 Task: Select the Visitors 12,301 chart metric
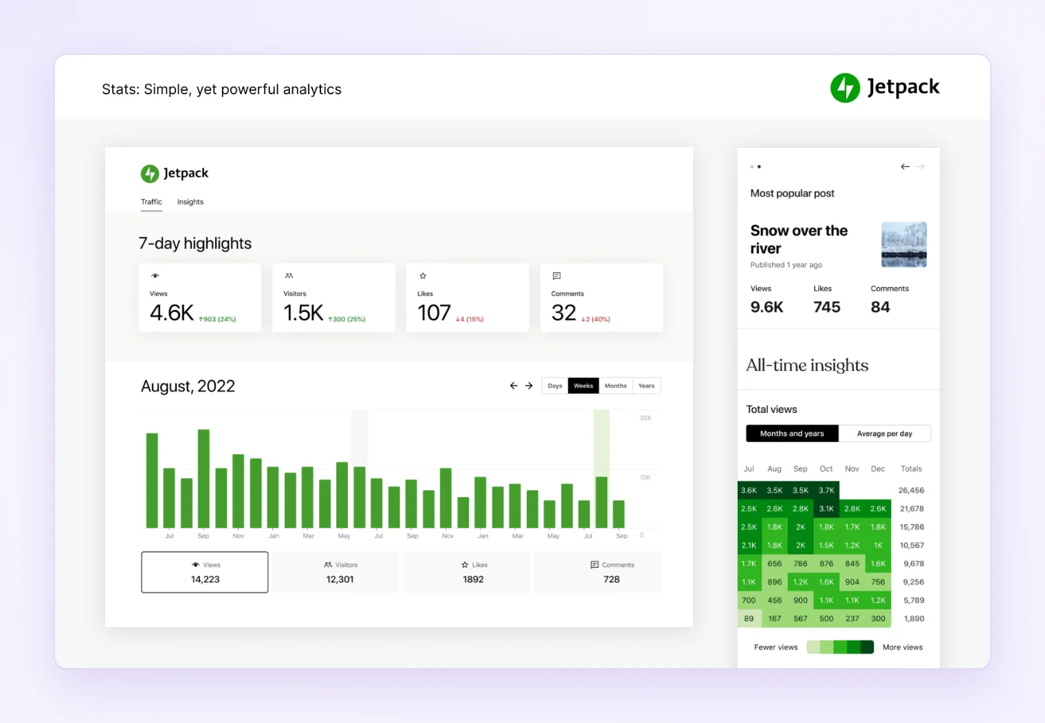(335, 572)
